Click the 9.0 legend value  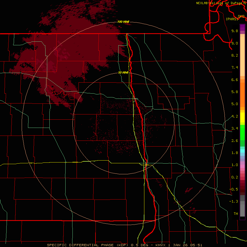[235, 43]
